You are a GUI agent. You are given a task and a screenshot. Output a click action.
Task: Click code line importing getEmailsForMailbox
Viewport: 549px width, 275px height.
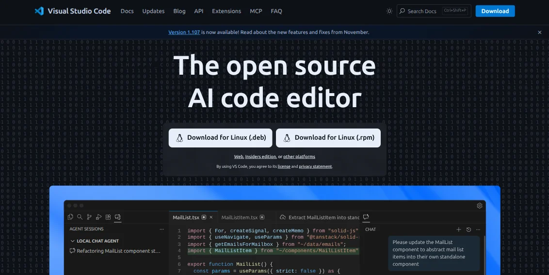coord(266,244)
